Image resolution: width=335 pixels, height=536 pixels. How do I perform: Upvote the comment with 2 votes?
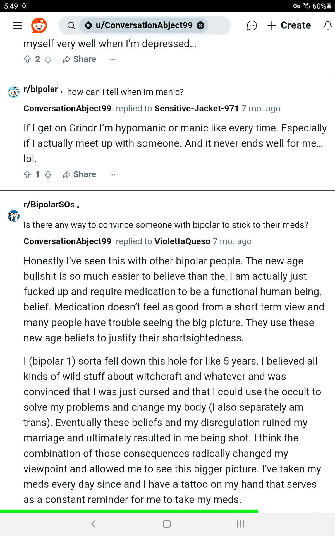[x=27, y=59]
